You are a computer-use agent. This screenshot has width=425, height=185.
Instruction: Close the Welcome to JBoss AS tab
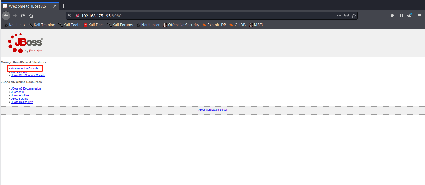pos(55,6)
